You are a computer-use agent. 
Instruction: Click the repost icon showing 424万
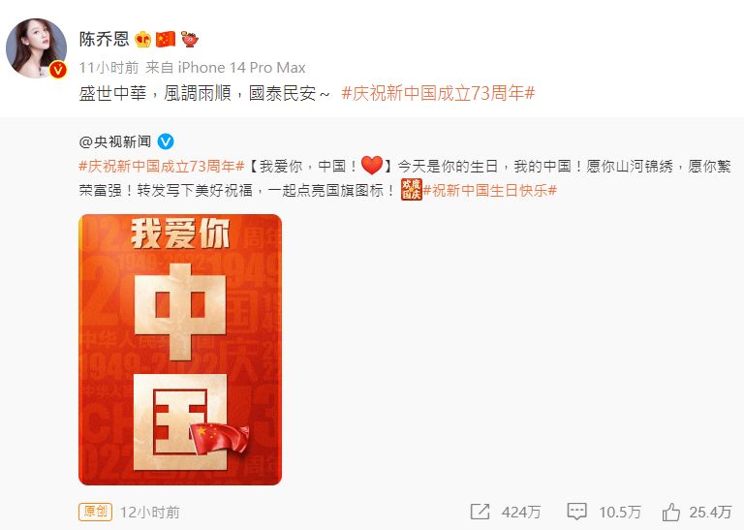[480, 512]
